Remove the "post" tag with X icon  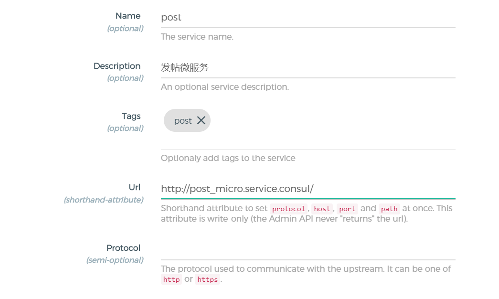(x=201, y=120)
